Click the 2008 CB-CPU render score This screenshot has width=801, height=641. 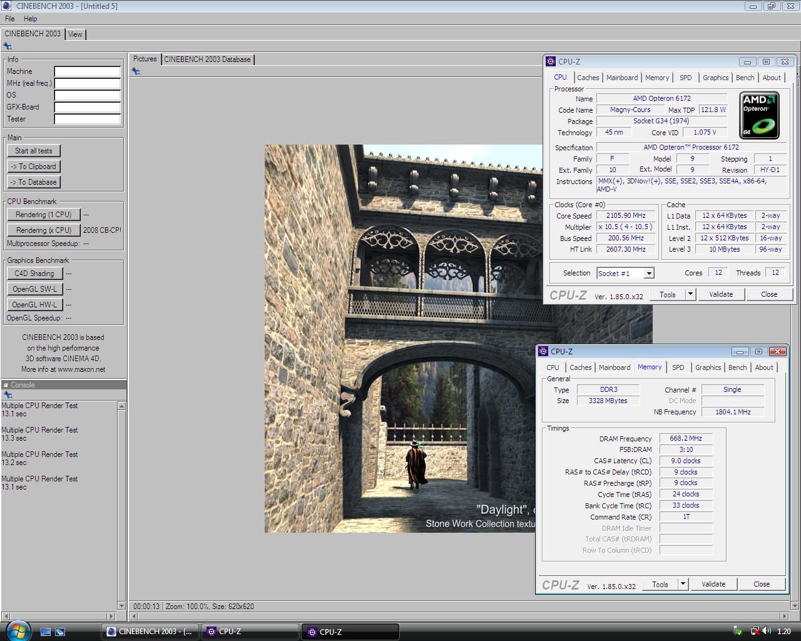102,230
